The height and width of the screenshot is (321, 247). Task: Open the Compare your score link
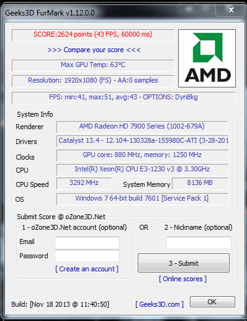94,50
